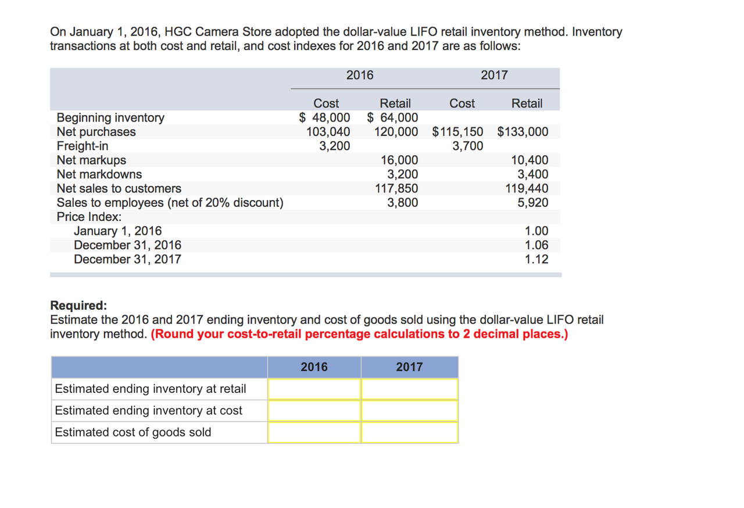
Task: Click the 2017 header in the top table
Action: click(x=494, y=75)
